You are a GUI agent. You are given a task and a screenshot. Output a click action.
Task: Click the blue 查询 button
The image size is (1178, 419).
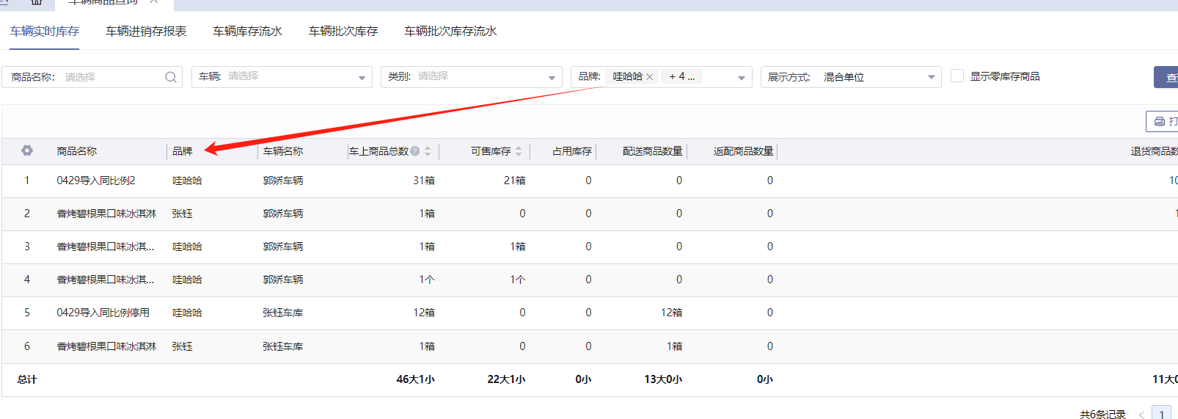1167,77
